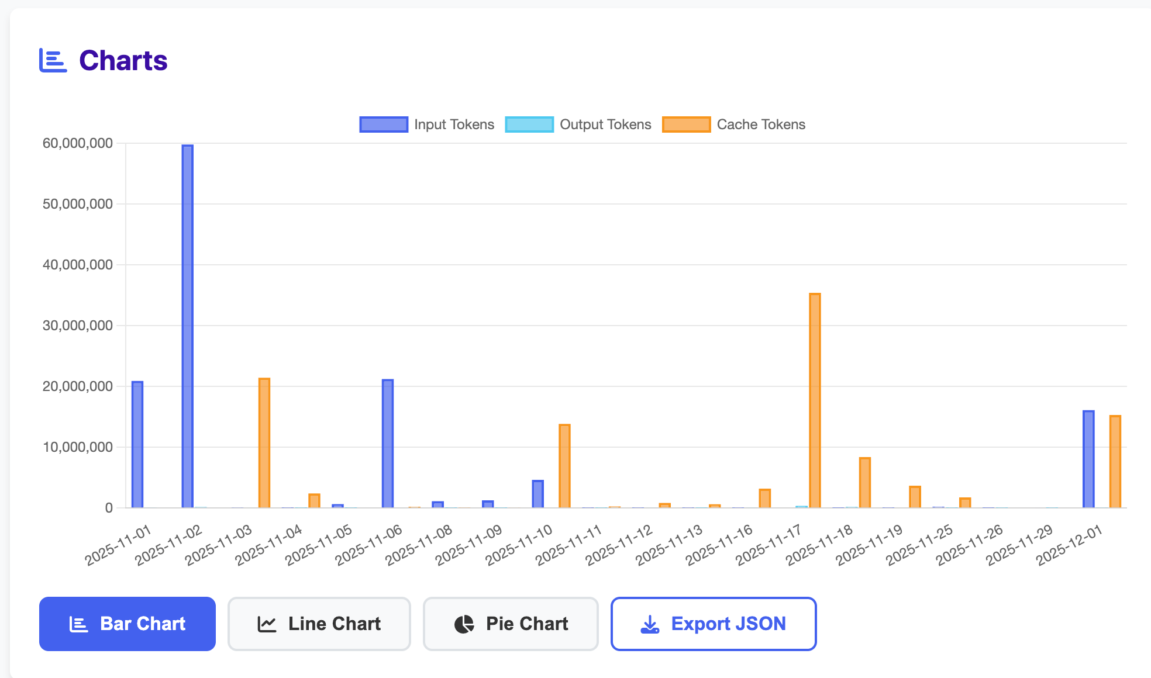
Task: Toggle the Output Tokens legend swatch
Action: click(x=529, y=124)
